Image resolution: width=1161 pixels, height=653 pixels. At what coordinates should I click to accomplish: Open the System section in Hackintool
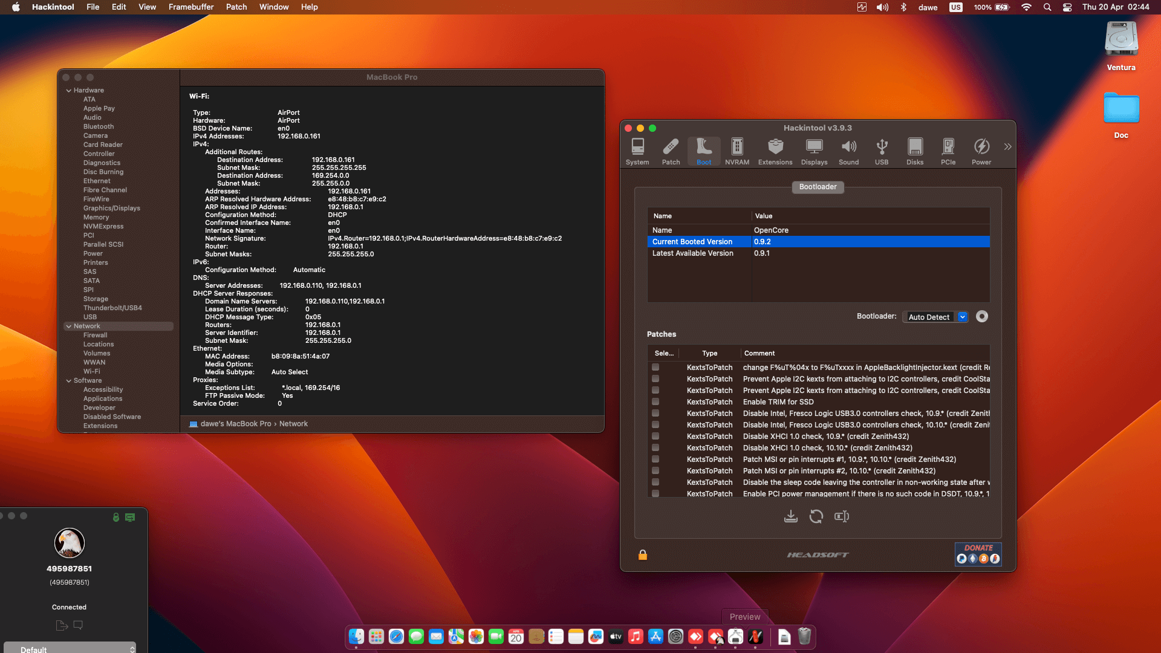pyautogui.click(x=637, y=150)
